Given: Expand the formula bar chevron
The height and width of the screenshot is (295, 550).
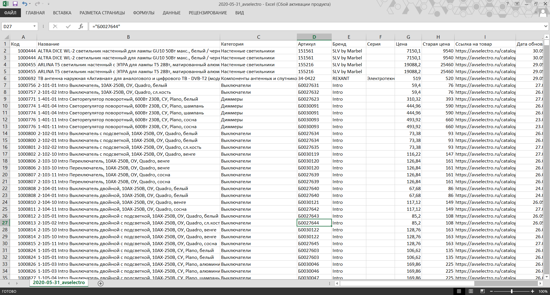Looking at the screenshot, I should coord(545,26).
